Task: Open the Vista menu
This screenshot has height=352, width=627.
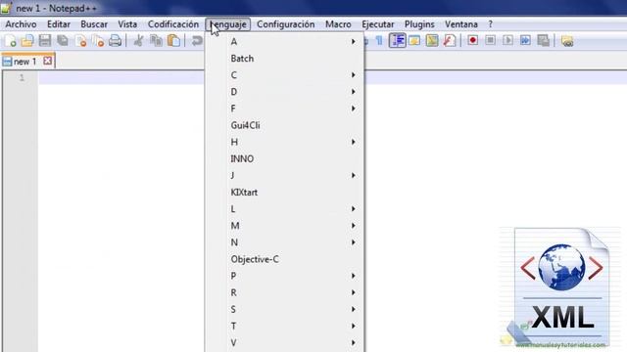Action: click(x=127, y=24)
